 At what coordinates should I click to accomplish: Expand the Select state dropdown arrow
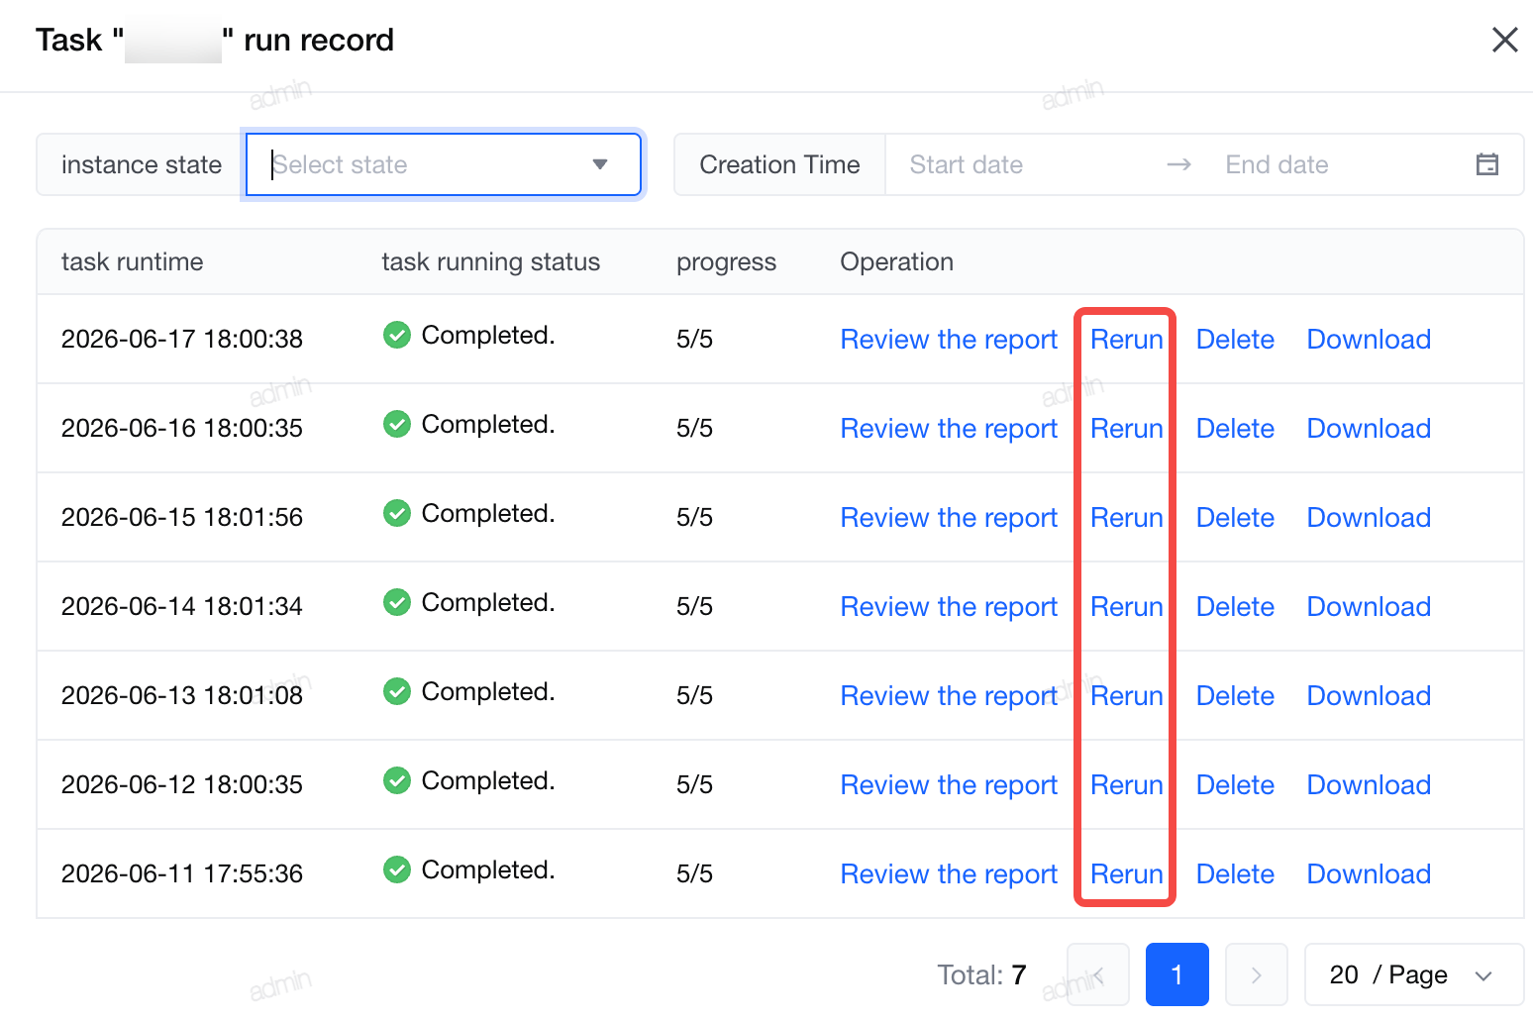(599, 164)
